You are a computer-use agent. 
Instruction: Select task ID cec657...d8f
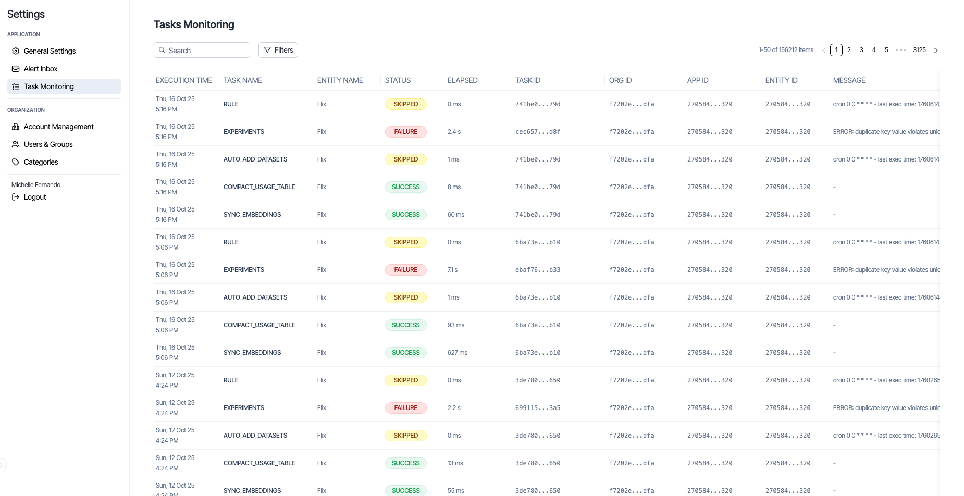coord(538,132)
